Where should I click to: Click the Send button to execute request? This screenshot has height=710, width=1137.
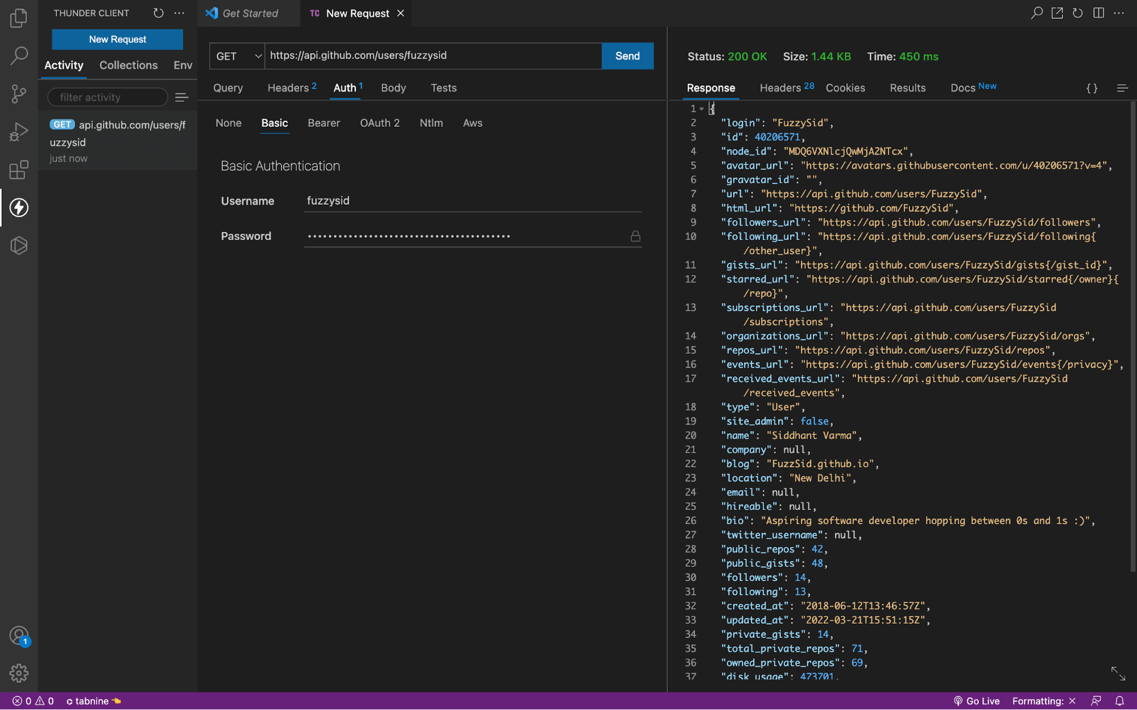(627, 56)
